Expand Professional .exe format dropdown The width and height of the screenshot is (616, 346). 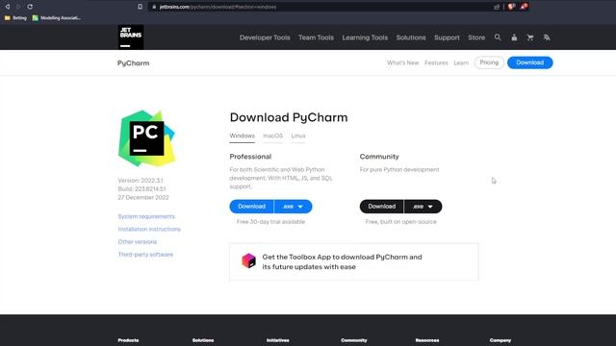coord(293,207)
